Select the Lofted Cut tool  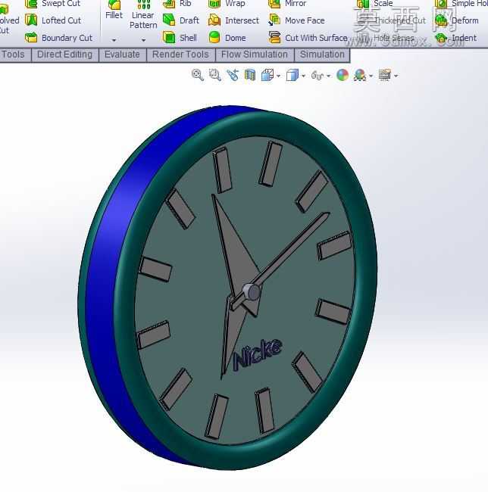coord(53,20)
